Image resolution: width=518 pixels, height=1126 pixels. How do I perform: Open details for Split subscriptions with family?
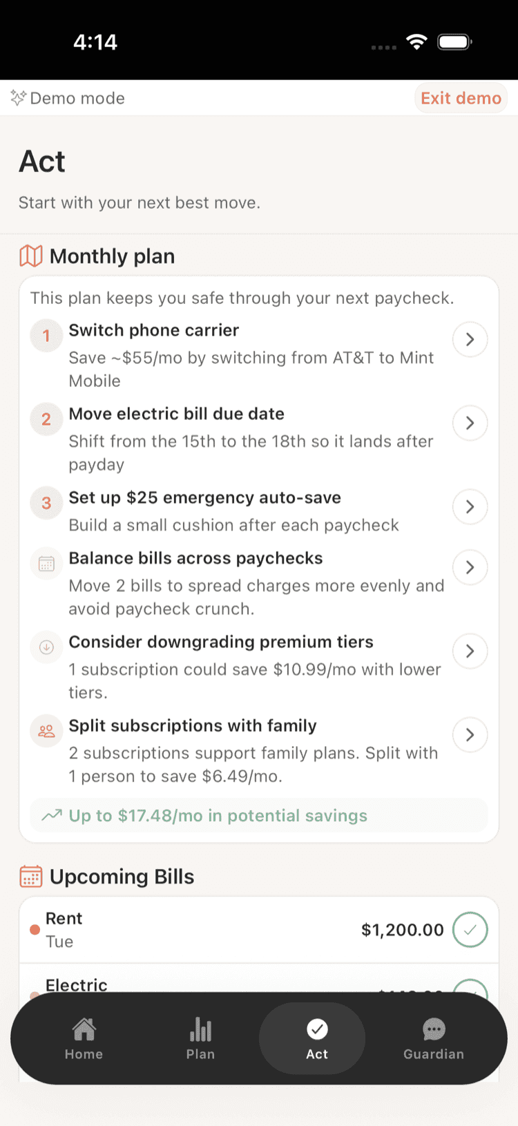tap(470, 734)
